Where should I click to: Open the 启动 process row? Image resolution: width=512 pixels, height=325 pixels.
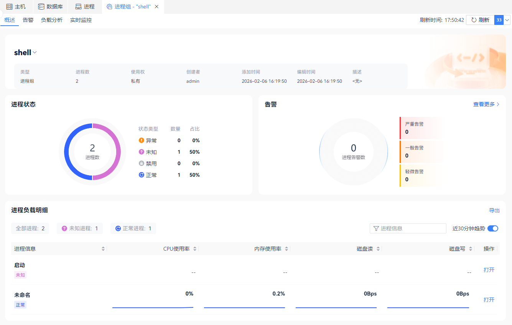point(489,270)
